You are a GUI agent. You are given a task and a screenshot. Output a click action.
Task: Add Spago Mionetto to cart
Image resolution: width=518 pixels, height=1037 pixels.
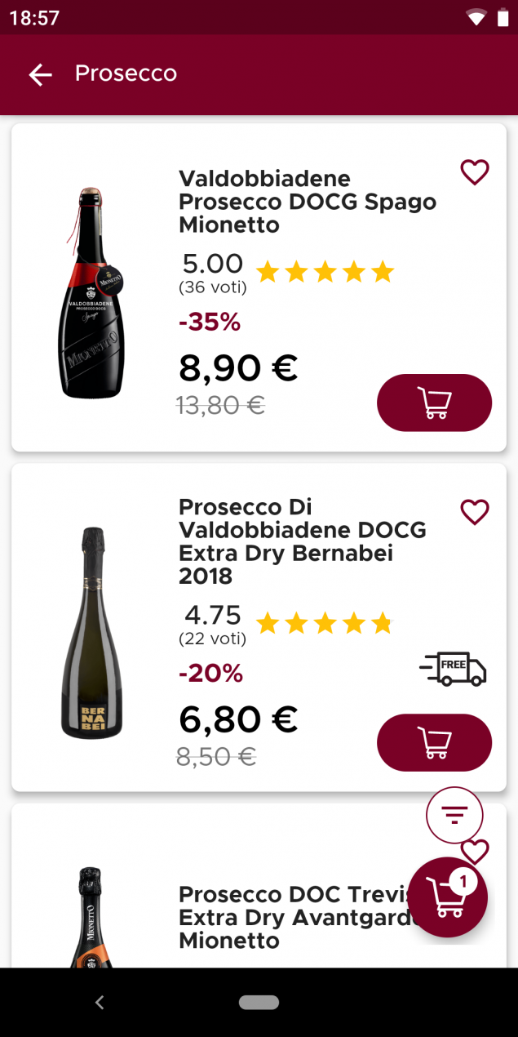tap(434, 403)
